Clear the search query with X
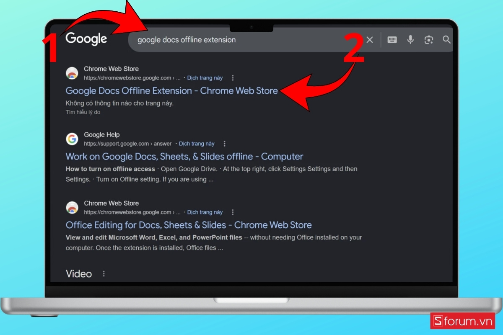Image resolution: width=503 pixels, height=335 pixels. coord(370,40)
